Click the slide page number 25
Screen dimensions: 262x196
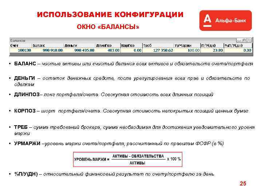(x=243, y=184)
